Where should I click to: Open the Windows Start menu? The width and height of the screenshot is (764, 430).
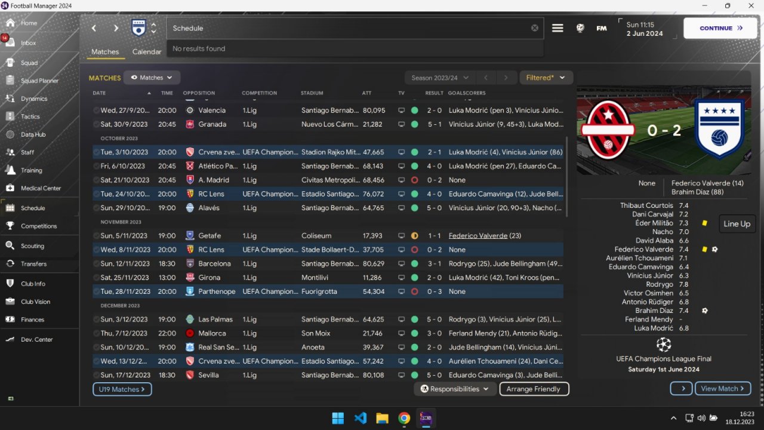[338, 418]
